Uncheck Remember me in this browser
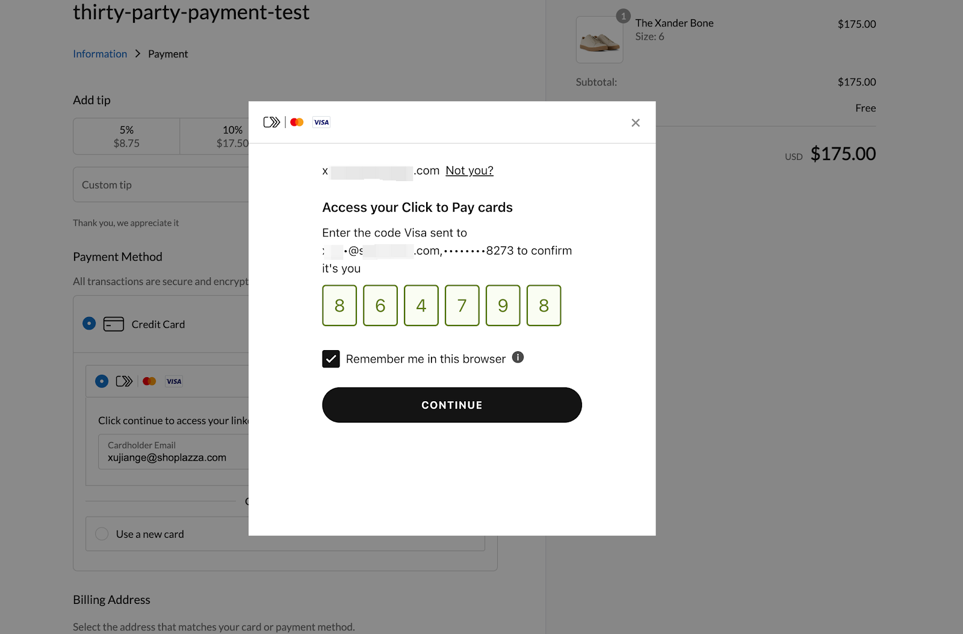 tap(331, 359)
